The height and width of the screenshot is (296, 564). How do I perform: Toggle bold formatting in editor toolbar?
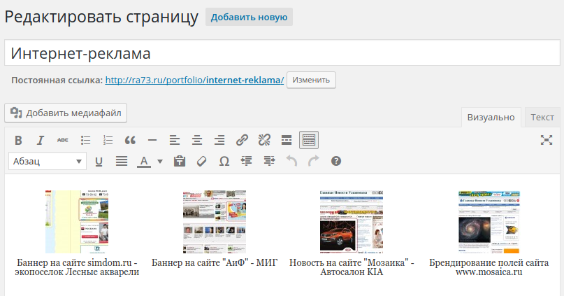[19, 140]
